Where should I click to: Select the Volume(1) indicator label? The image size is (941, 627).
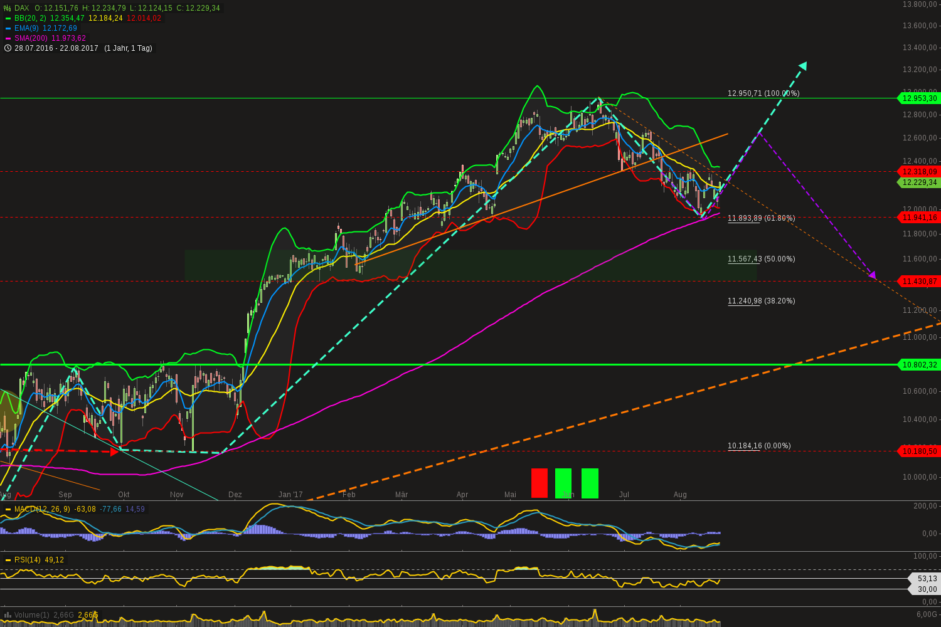32,615
